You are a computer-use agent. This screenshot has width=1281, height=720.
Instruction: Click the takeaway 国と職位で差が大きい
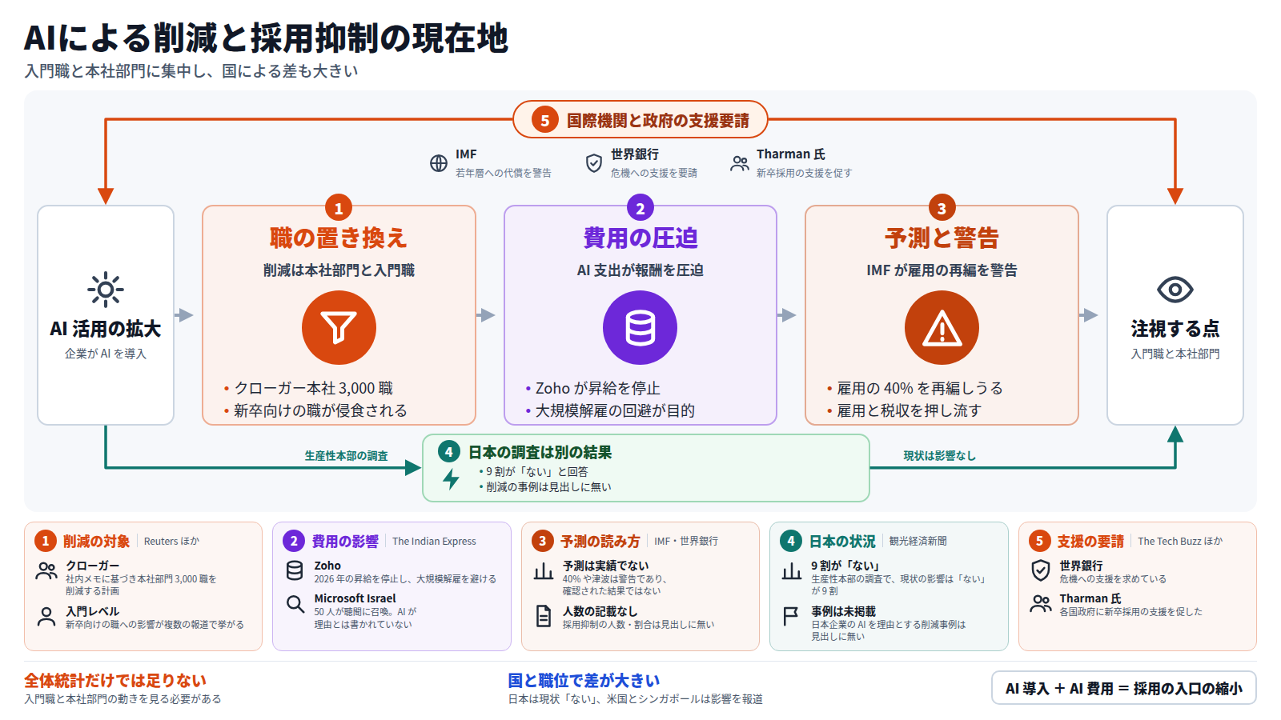(x=584, y=681)
